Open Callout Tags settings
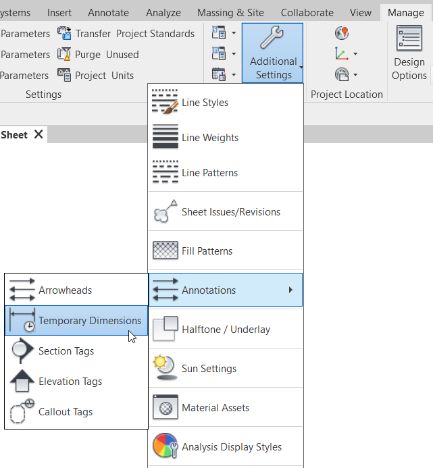The width and height of the screenshot is (433, 468). tap(66, 412)
